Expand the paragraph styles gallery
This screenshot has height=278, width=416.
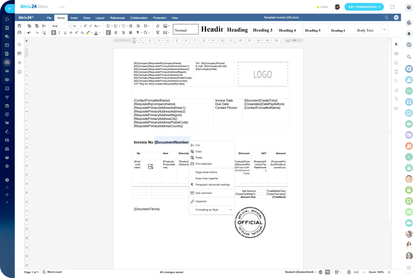point(384,30)
